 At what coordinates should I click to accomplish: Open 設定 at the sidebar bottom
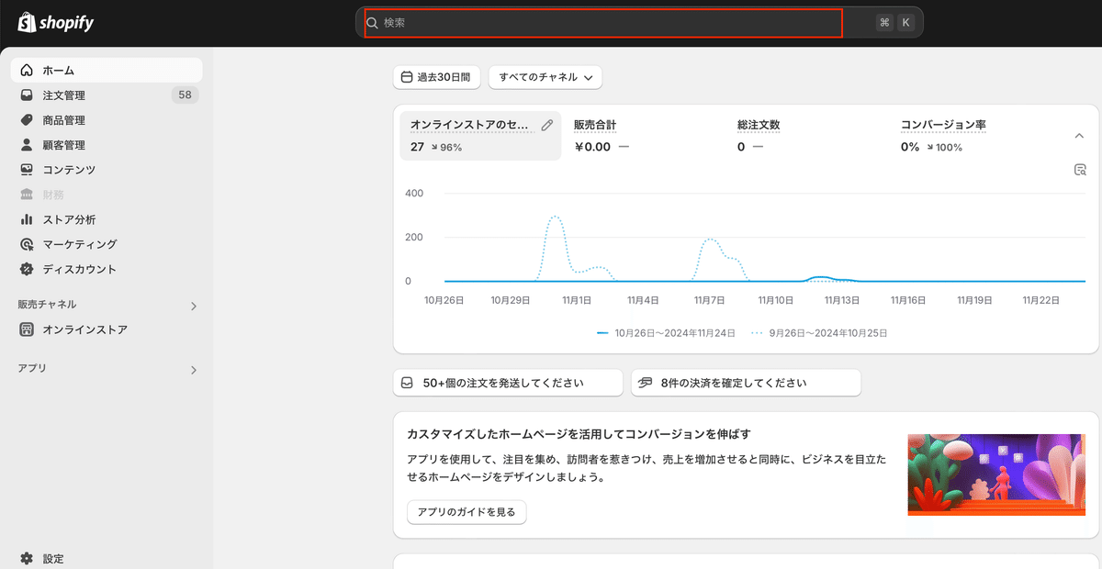pyautogui.click(x=107, y=558)
